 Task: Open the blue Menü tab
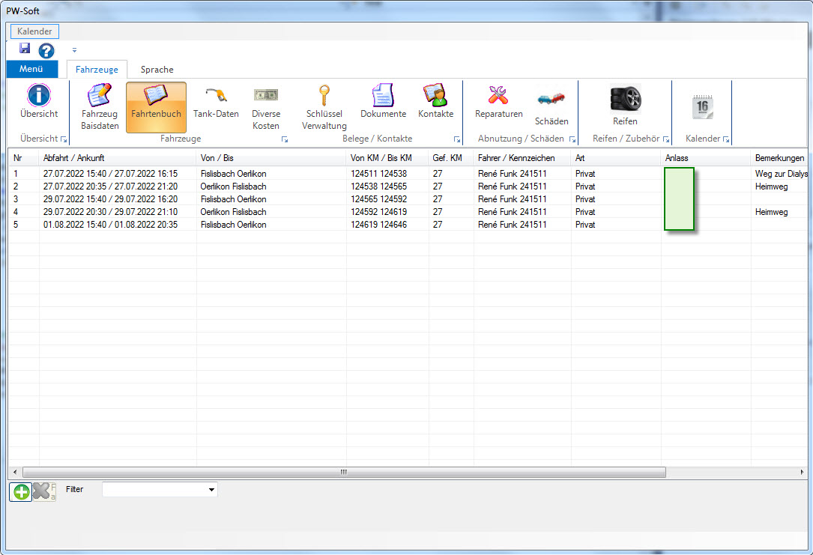click(x=31, y=70)
